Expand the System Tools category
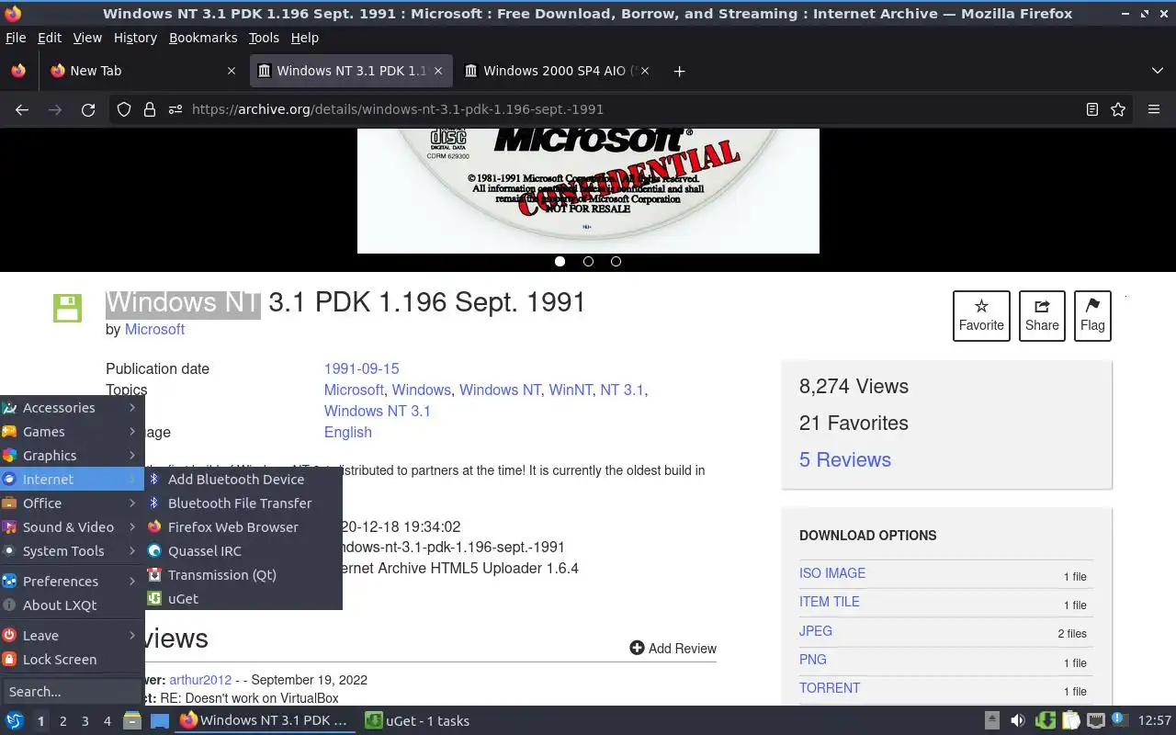The image size is (1176, 735). click(x=72, y=551)
